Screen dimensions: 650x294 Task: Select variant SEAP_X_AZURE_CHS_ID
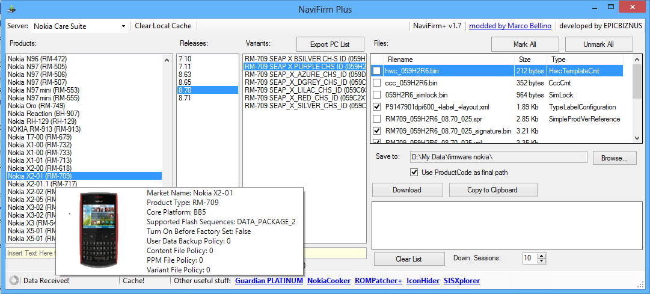305,74
